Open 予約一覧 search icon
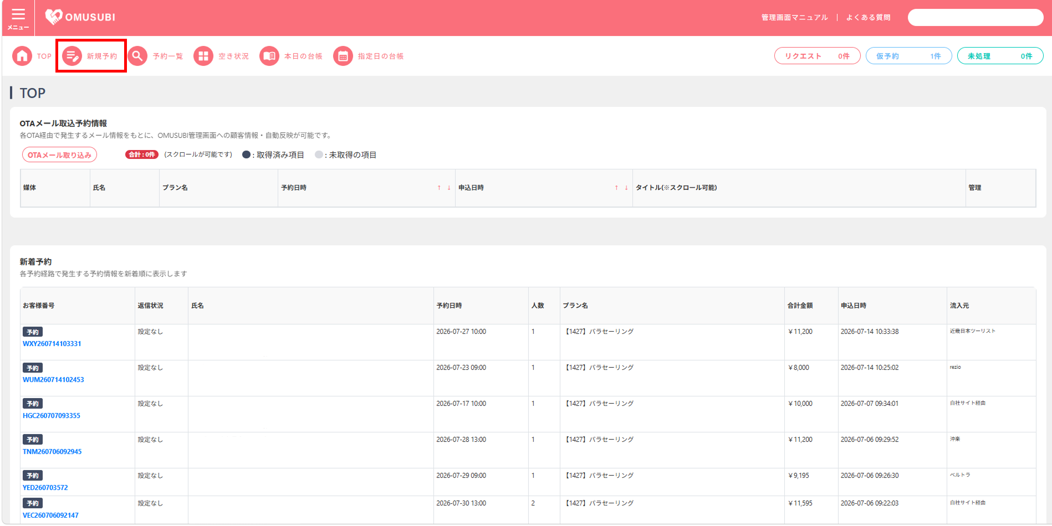Viewport: 1052px width, 526px height. [x=137, y=56]
